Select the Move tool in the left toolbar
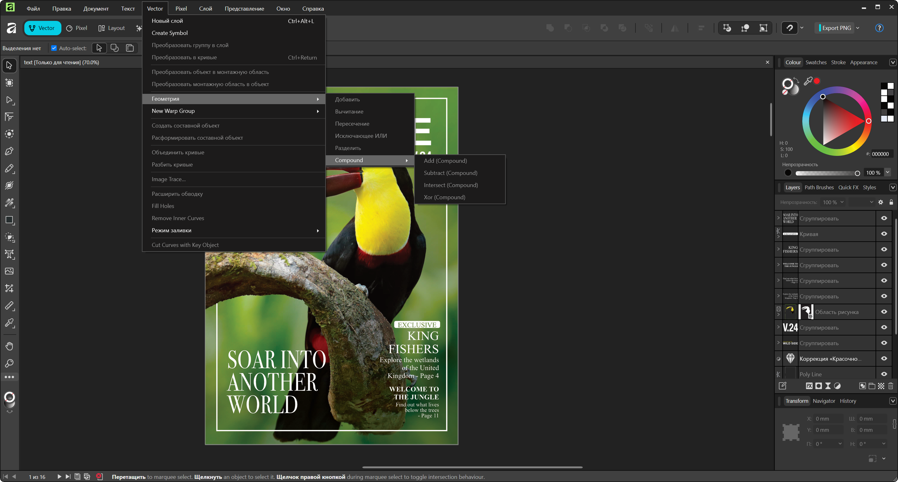This screenshot has width=898, height=482. pos(9,65)
